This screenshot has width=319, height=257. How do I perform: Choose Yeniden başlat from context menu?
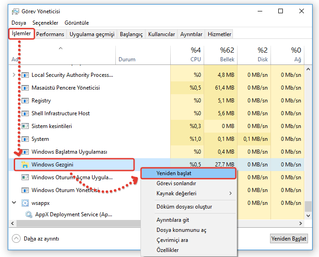(x=174, y=174)
